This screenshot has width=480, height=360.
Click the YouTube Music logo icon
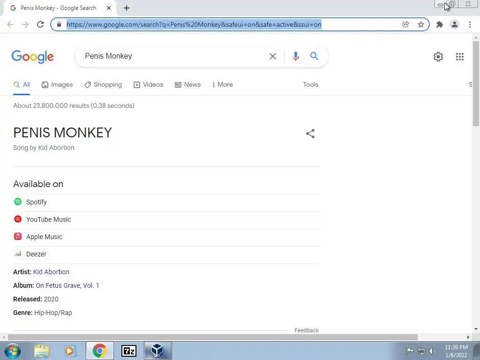(x=18, y=219)
